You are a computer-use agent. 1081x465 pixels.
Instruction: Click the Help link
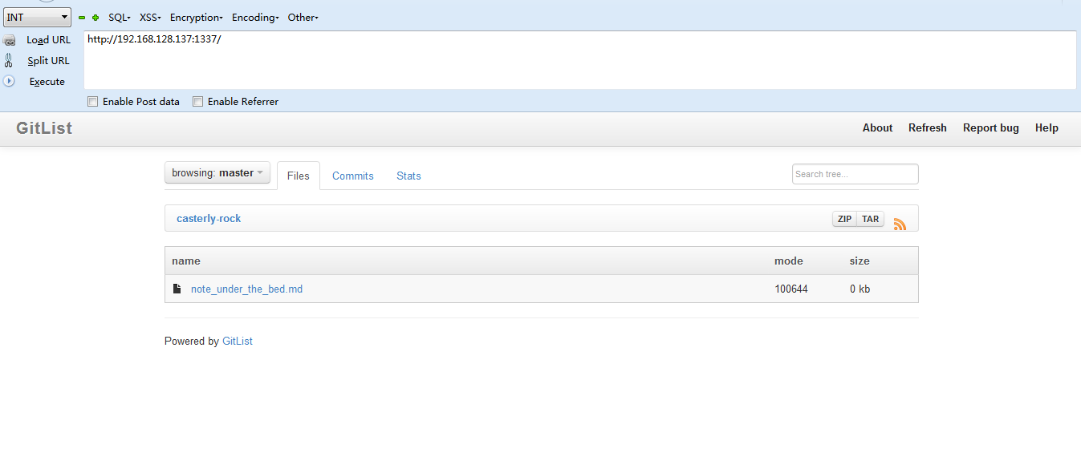pyautogui.click(x=1046, y=128)
